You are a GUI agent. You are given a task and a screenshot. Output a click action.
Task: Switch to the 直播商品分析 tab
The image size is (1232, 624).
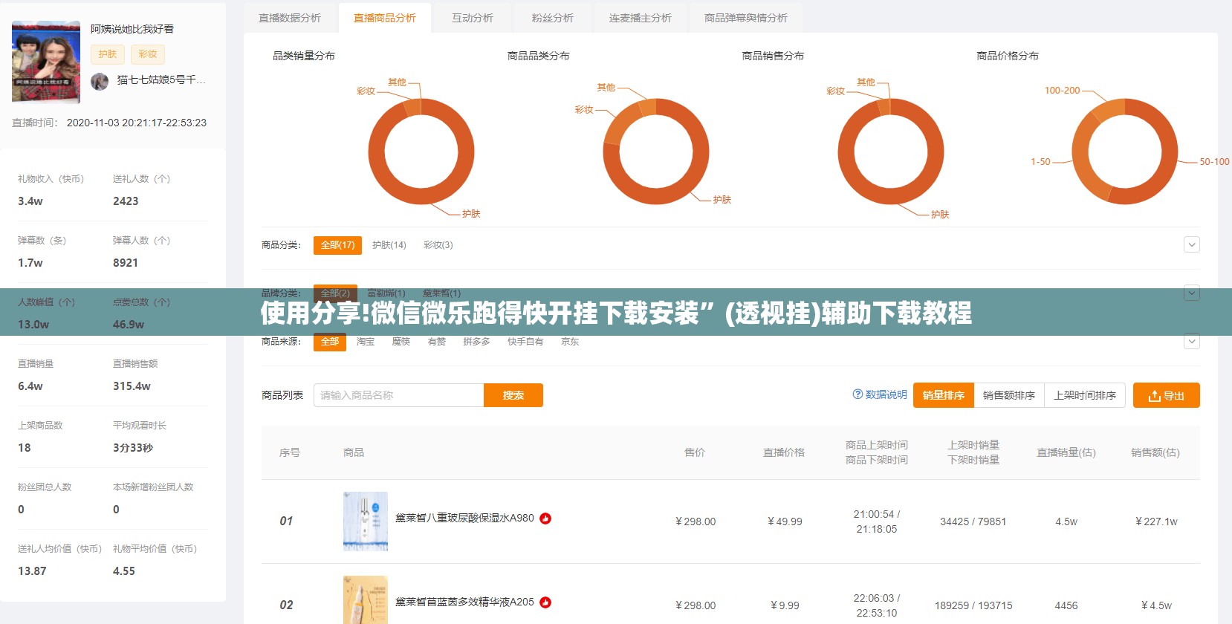click(385, 18)
